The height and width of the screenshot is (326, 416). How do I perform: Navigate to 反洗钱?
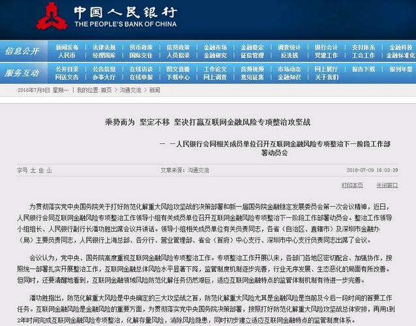coord(290,55)
